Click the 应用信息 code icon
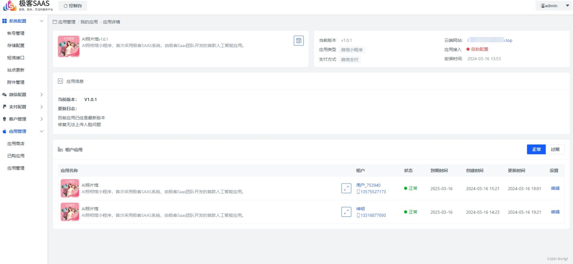Viewport: 573px width, 264px height. 60,81
